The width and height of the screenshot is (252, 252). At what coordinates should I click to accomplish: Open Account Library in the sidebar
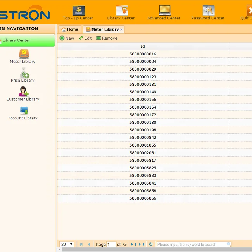pos(23,112)
